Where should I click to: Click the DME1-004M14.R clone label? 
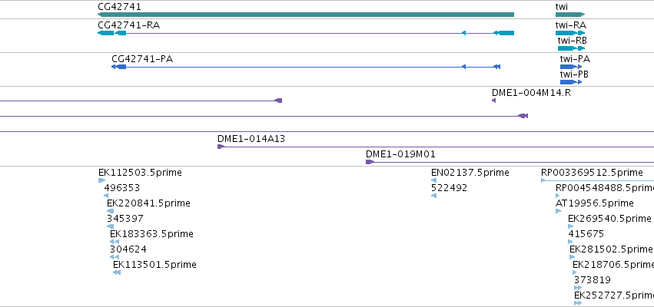pyautogui.click(x=531, y=92)
